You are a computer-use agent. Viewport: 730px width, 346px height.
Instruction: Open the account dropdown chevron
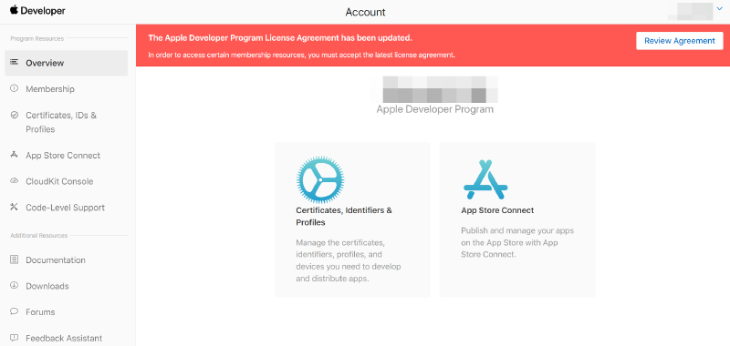coord(720,8)
